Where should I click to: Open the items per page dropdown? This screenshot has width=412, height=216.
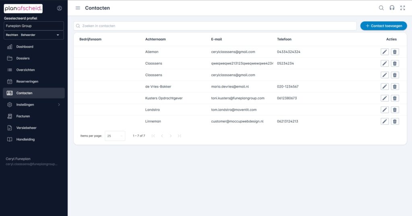click(115, 136)
